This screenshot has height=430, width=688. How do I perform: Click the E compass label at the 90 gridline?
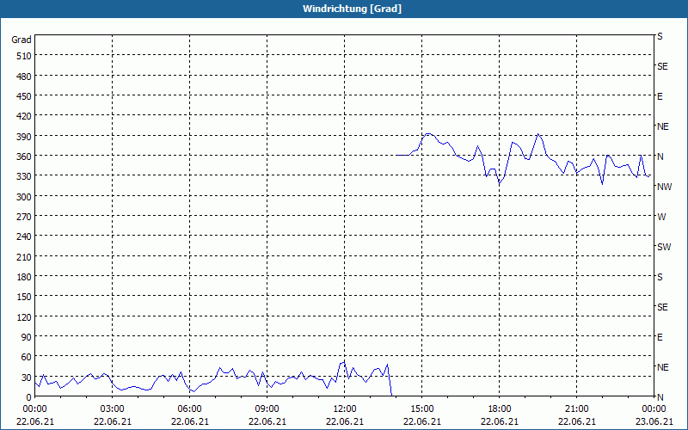pos(660,337)
